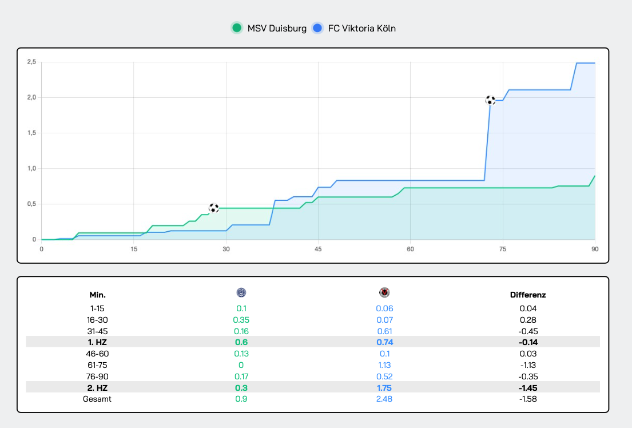Click the "76-90" minute range row label
Screen dimensions: 632x428
tap(98, 377)
